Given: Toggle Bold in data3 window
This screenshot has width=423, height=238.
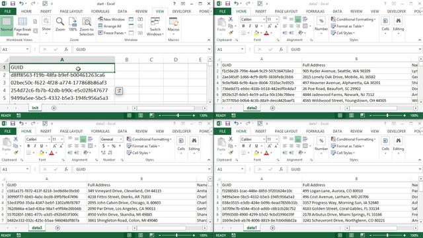Looking at the screenshot, I should pyautogui.click(x=28, y=146).
